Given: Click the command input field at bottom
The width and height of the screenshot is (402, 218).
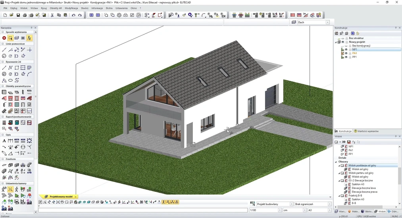Looking at the screenshot, I should [x=143, y=210].
